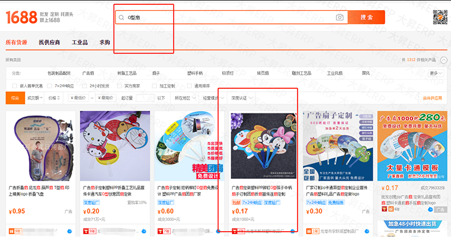
Task: Filter by 工业风扇 category
Action: 334,73
